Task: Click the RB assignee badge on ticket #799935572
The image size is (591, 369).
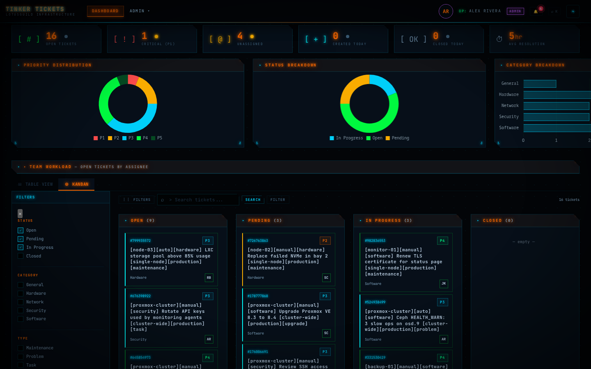Action: (x=209, y=278)
